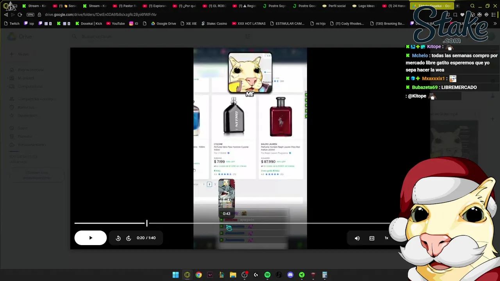Viewport: 500px width, 281px height.
Task: Open the Google Drive bookmark
Action: (164, 23)
